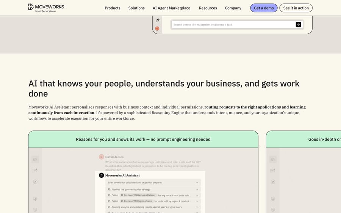Open the Resources menu
Viewport: 341px width, 213px height.
pos(208,8)
